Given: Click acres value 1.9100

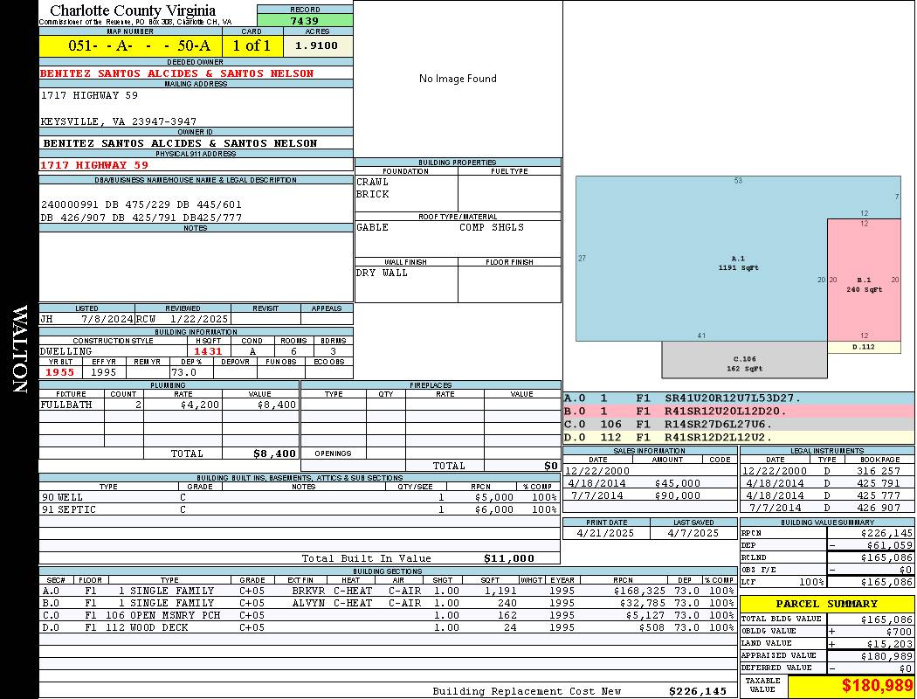Looking at the screenshot, I should 316,45.
